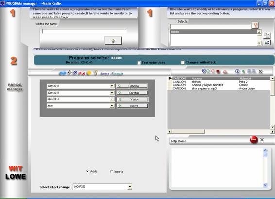The height and width of the screenshot is (199, 275).
Task: Open the Formats link tab
Action: pyautogui.click(x=117, y=73)
